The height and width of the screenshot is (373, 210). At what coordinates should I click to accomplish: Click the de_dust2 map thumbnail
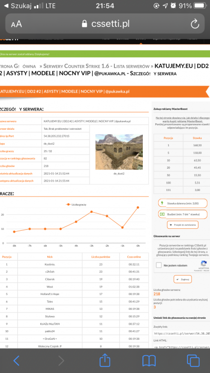[x=119, y=152]
